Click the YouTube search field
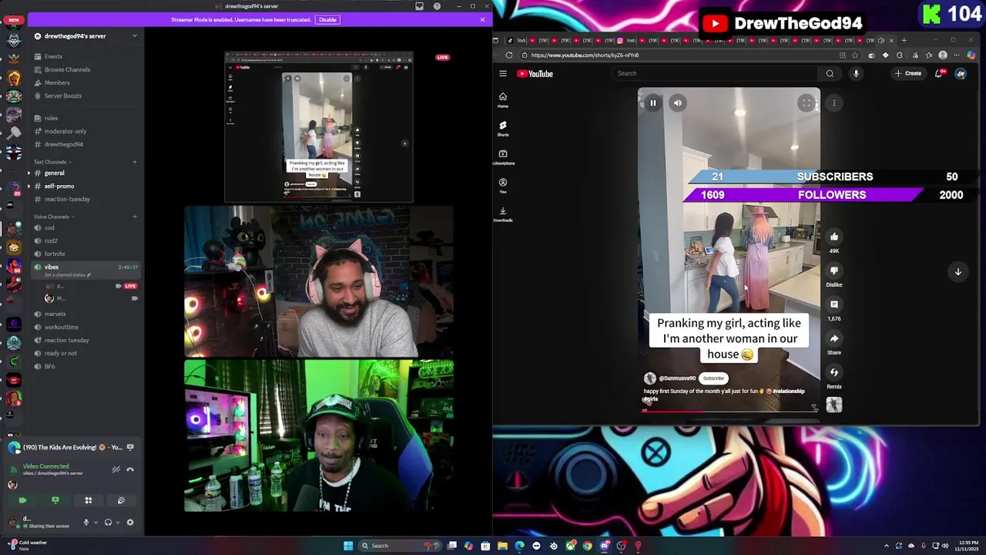This screenshot has width=986, height=555. click(716, 73)
